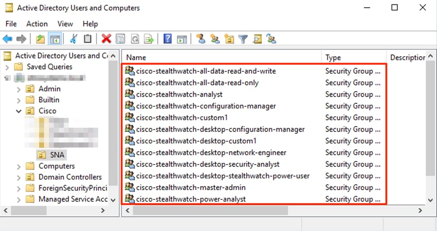Select cisco-stealthwatch-desktop-security-analyst group
The image size is (437, 231).
point(208,164)
